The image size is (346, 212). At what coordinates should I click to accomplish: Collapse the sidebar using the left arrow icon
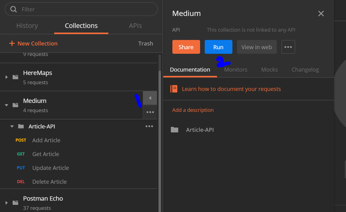point(150,98)
